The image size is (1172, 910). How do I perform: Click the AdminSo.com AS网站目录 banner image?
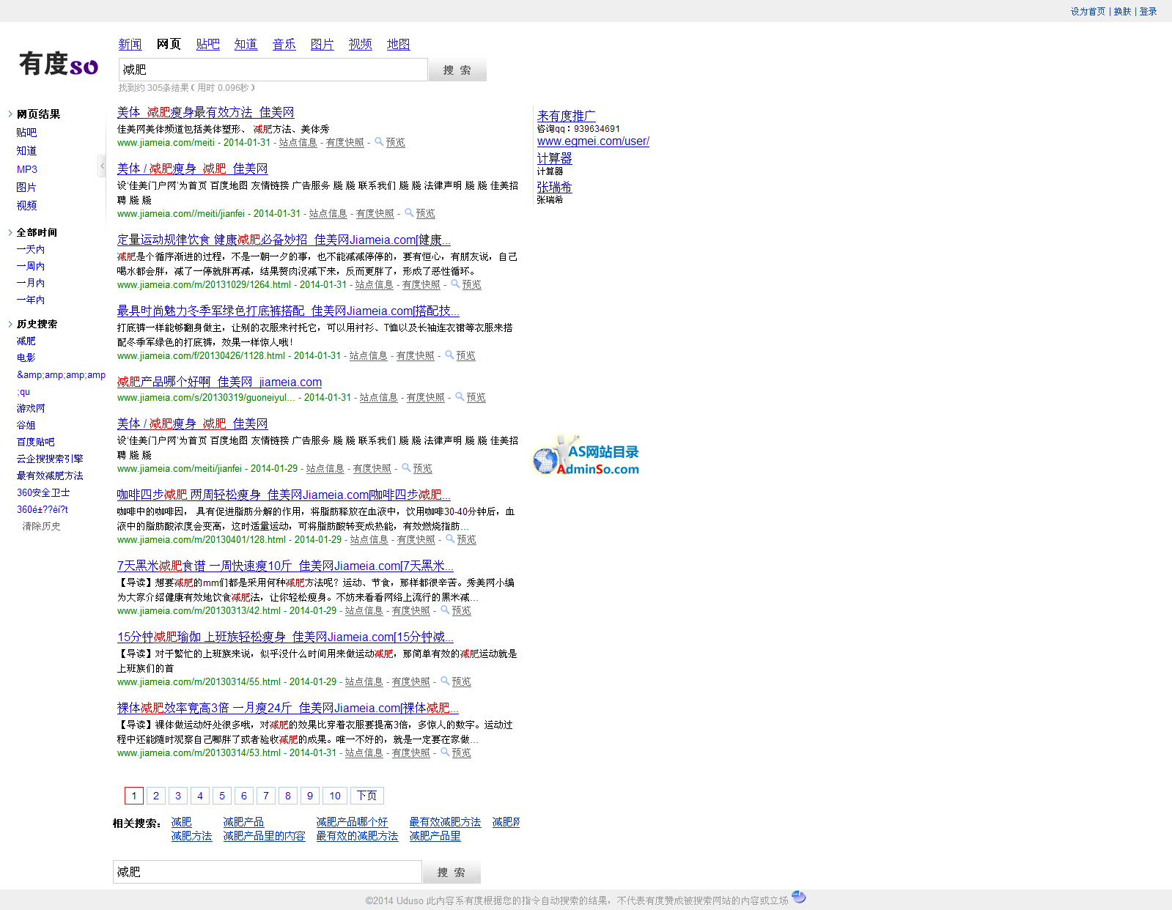586,455
